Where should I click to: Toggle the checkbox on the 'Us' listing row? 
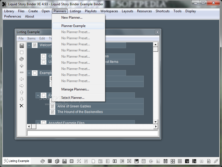click(x=44, y=62)
